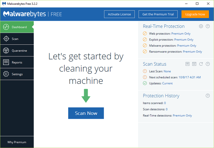Click the Scan crosshair icon

point(6,39)
